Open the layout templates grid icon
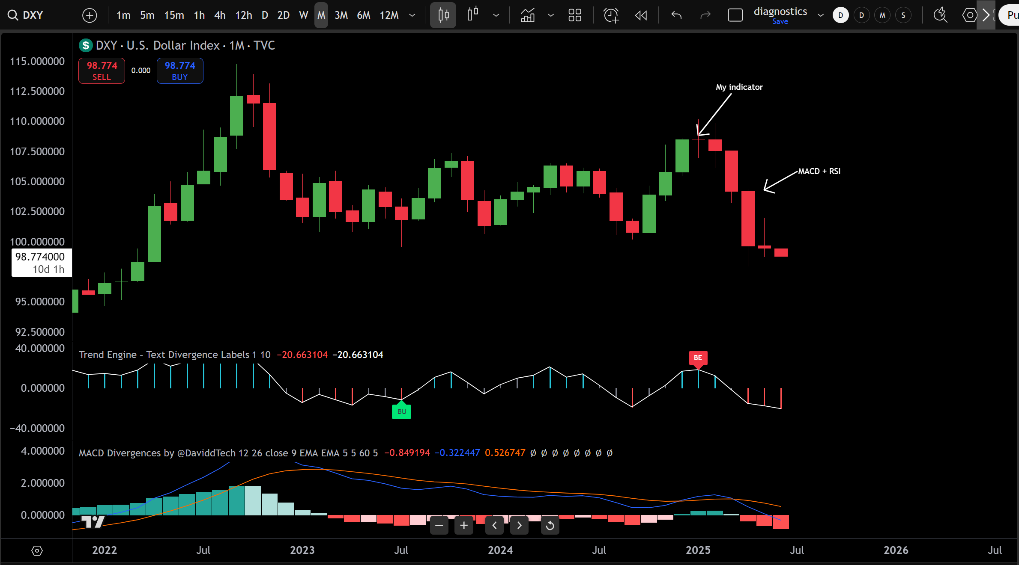Viewport: 1019px width, 565px height. (x=575, y=15)
